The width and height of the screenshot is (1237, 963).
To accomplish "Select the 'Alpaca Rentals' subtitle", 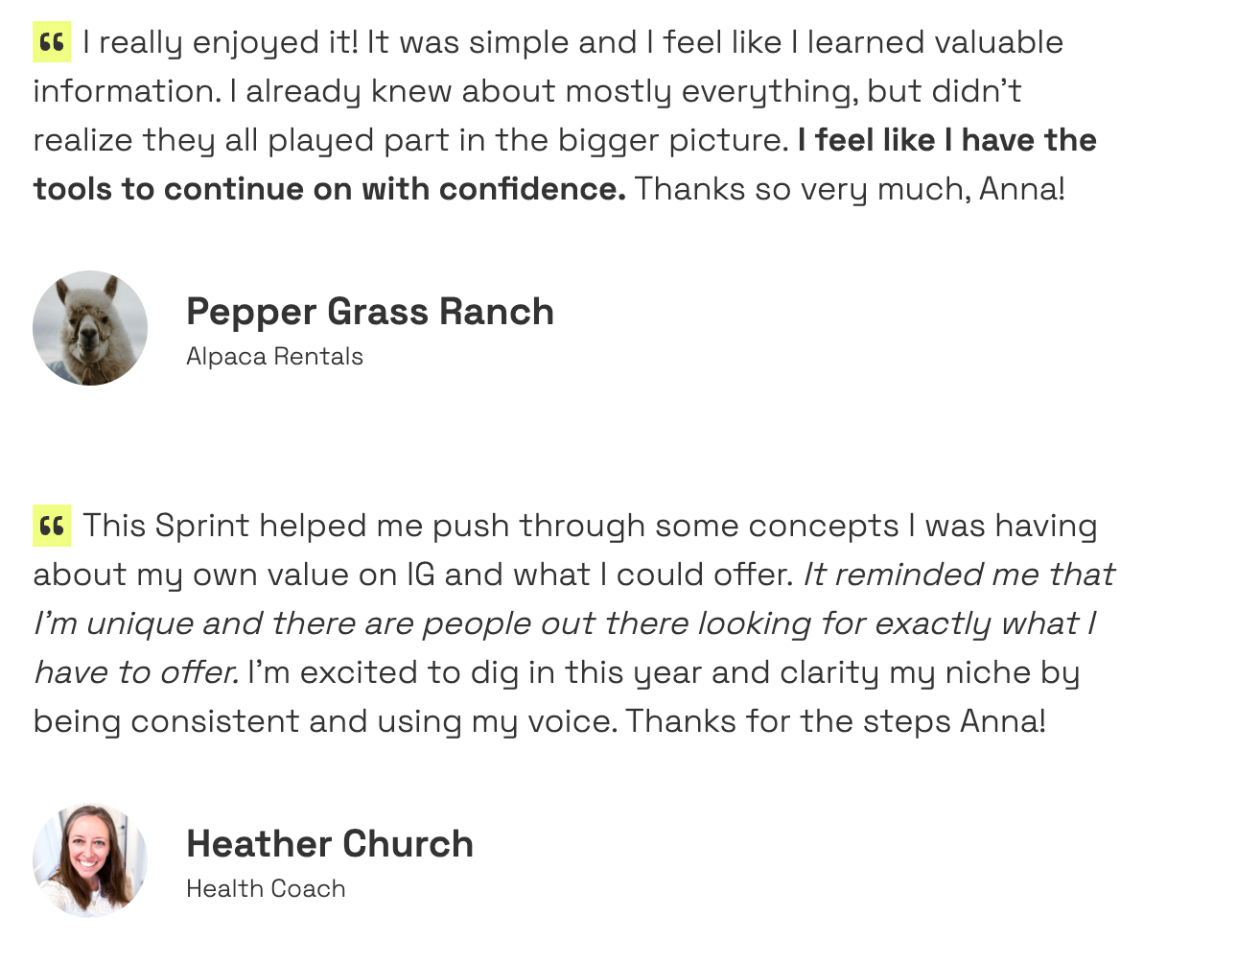I will coord(274,357).
